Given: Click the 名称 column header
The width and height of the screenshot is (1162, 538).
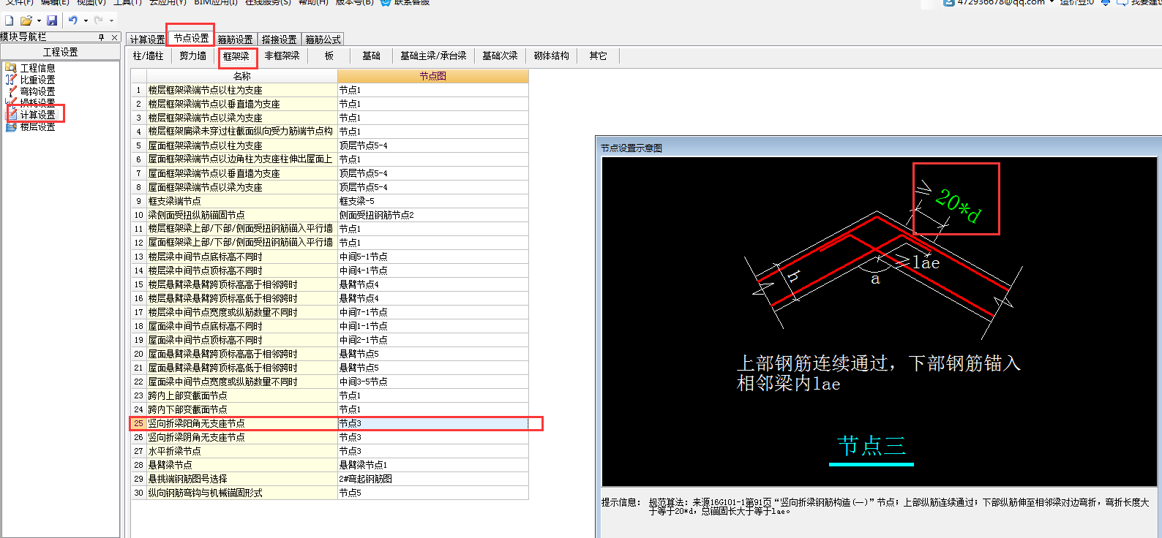Looking at the screenshot, I should [241, 76].
